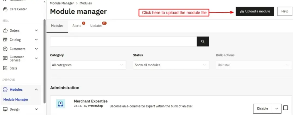Image resolution: width=293 pixels, height=115 pixels.
Task: Click the Upload a module button
Action: pyautogui.click(x=255, y=11)
